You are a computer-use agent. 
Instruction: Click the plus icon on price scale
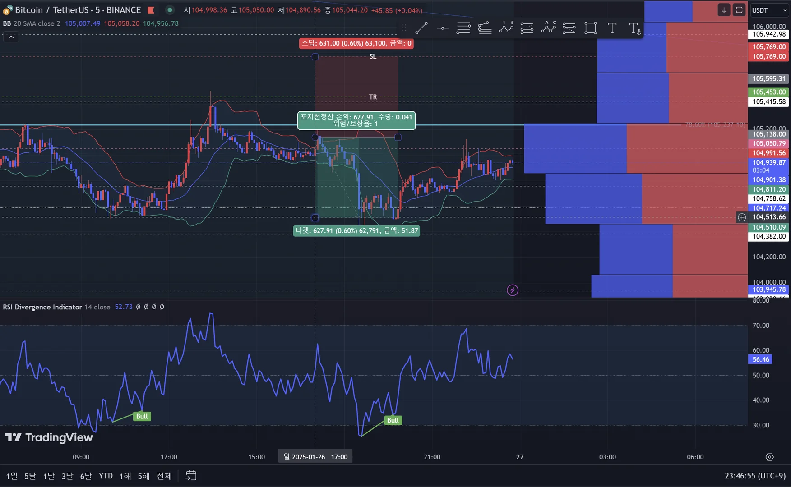pyautogui.click(x=742, y=217)
